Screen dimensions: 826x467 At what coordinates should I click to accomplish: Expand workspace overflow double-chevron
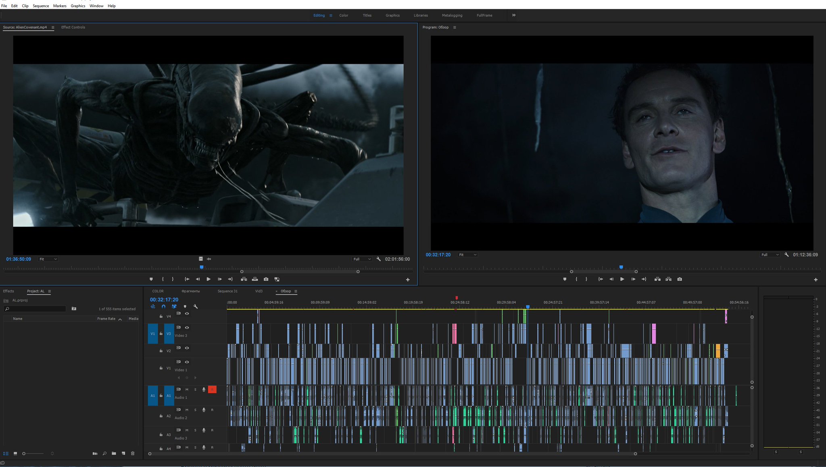513,15
